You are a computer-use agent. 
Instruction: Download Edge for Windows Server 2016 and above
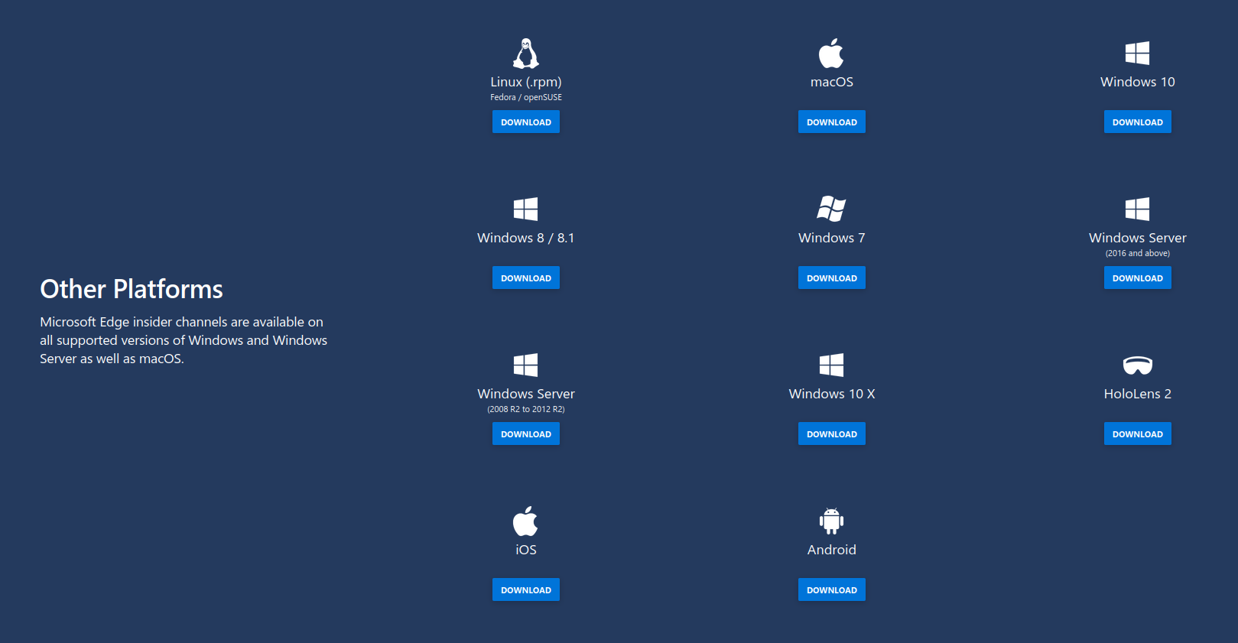coord(1138,278)
